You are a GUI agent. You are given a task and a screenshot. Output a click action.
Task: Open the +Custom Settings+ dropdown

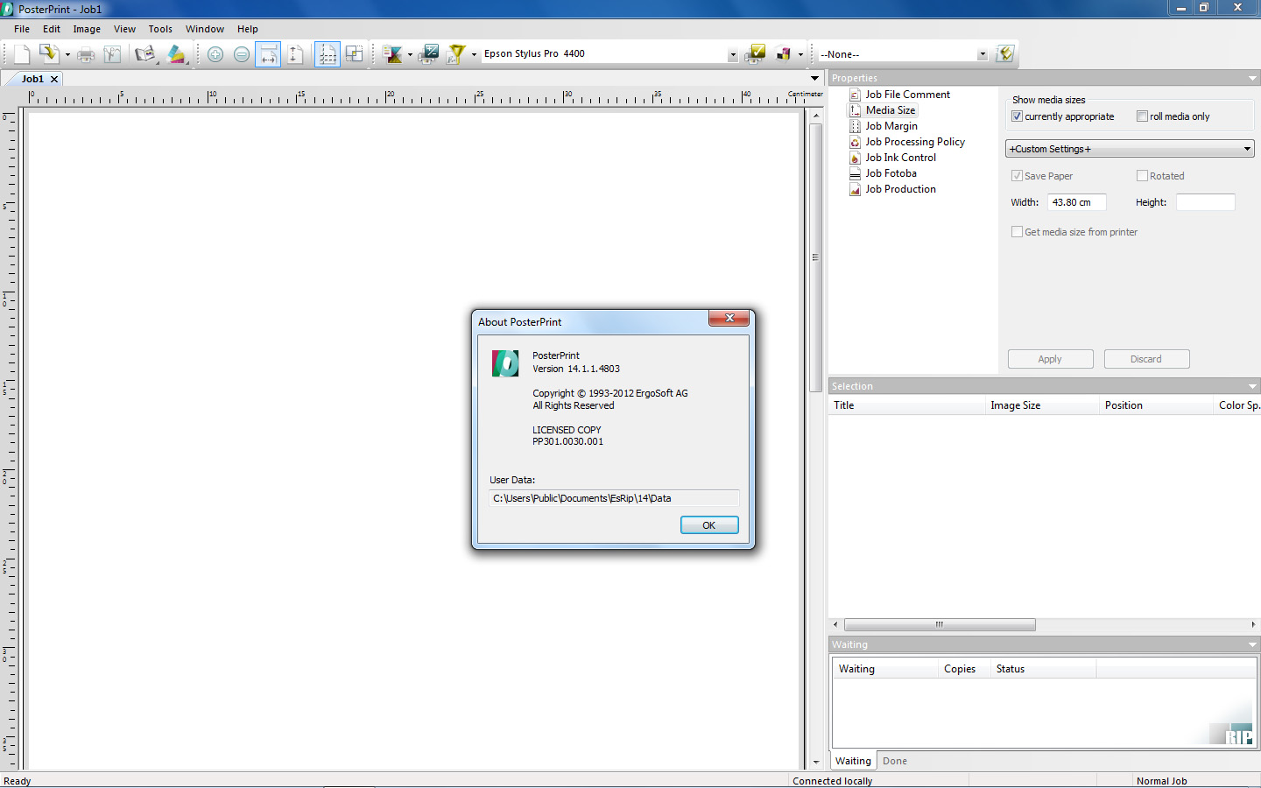[1130, 149]
